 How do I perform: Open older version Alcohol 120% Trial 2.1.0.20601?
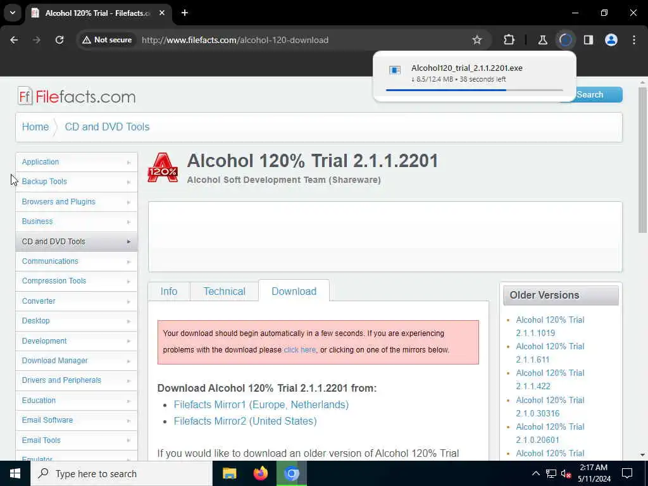coord(550,433)
